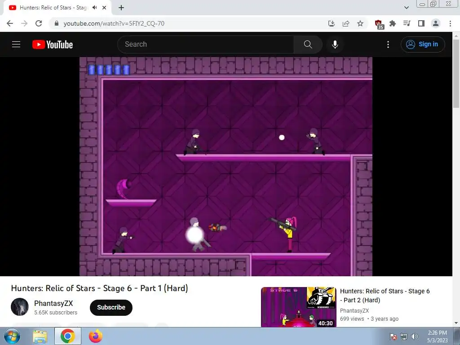Reload the current page
The image size is (460, 345).
pos(39,23)
